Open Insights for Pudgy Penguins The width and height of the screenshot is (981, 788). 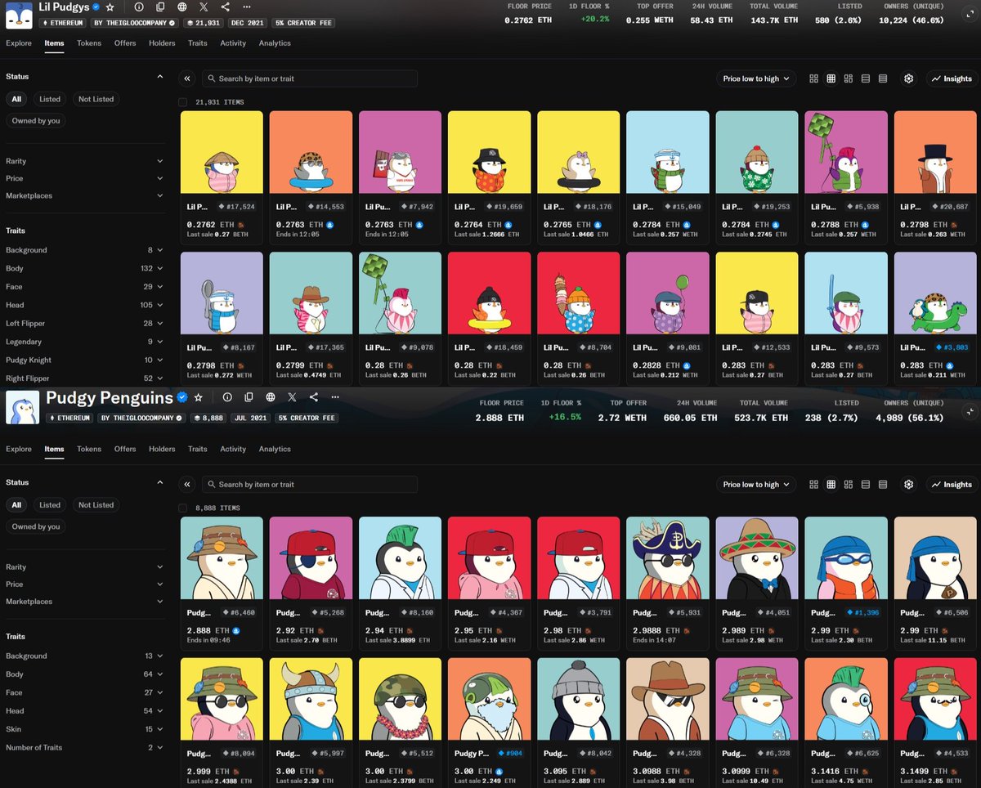point(951,485)
